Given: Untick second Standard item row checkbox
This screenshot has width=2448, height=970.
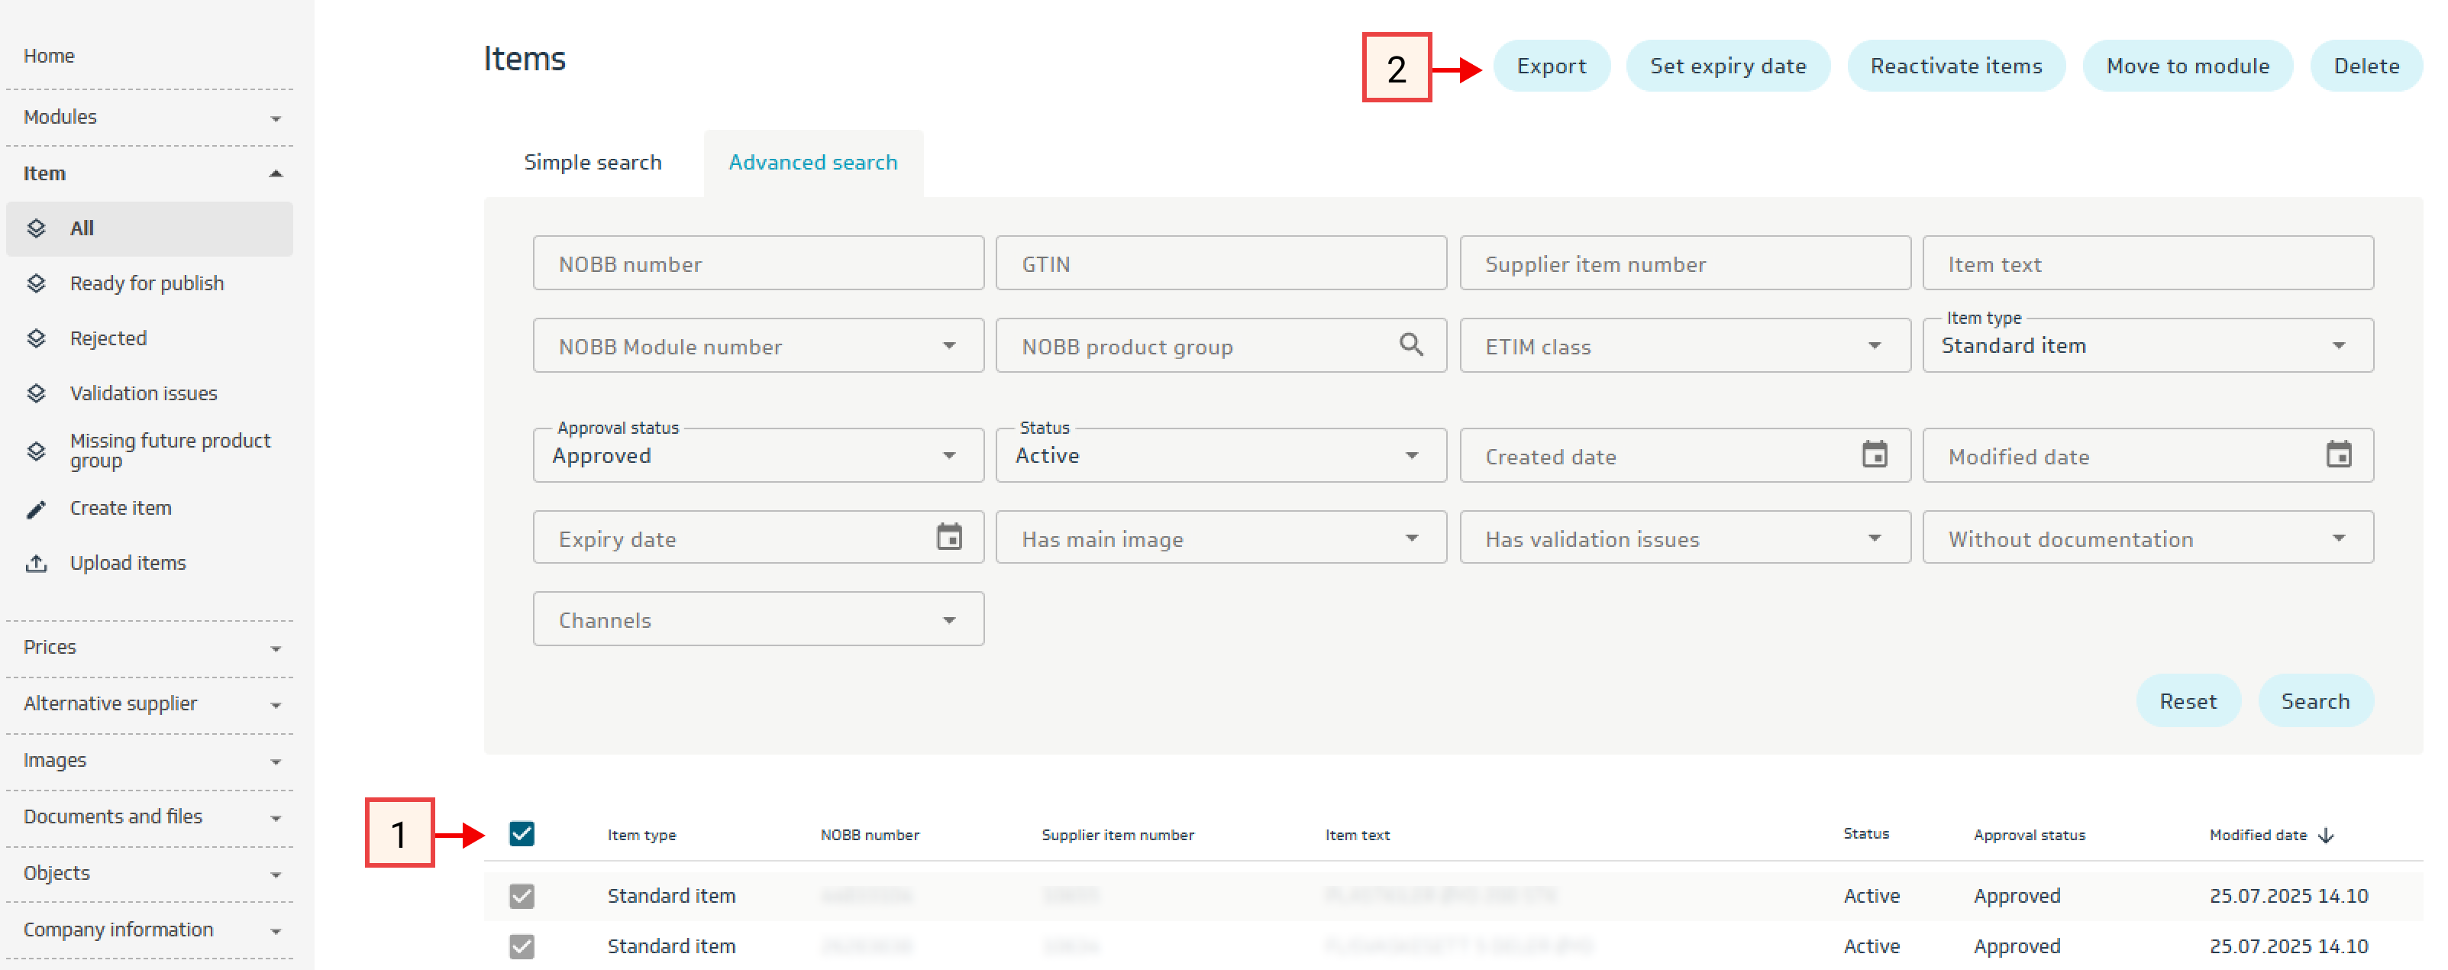Looking at the screenshot, I should pyautogui.click(x=522, y=946).
